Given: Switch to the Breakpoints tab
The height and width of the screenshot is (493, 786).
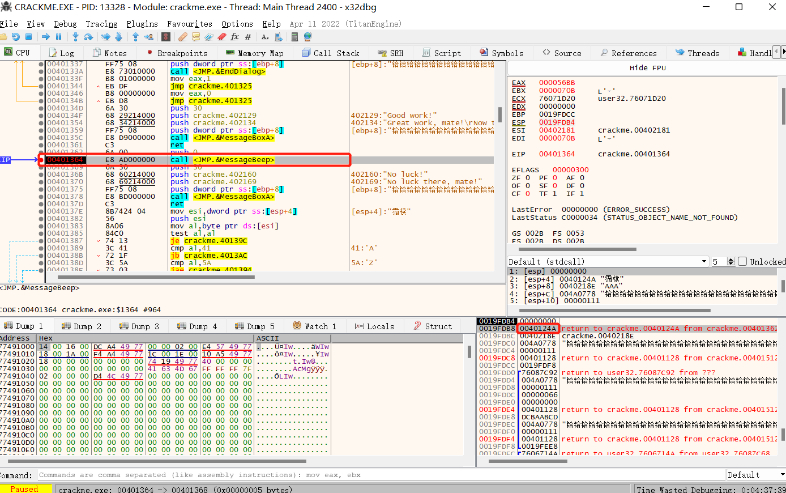Looking at the screenshot, I should tap(177, 53).
